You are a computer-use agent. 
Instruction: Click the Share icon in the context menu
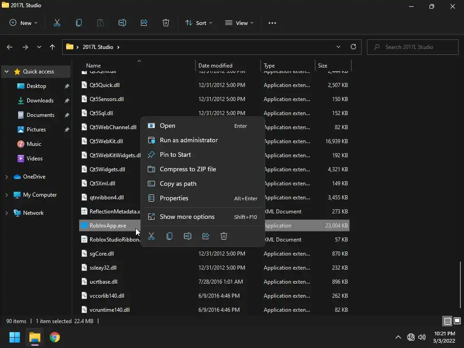point(206,236)
